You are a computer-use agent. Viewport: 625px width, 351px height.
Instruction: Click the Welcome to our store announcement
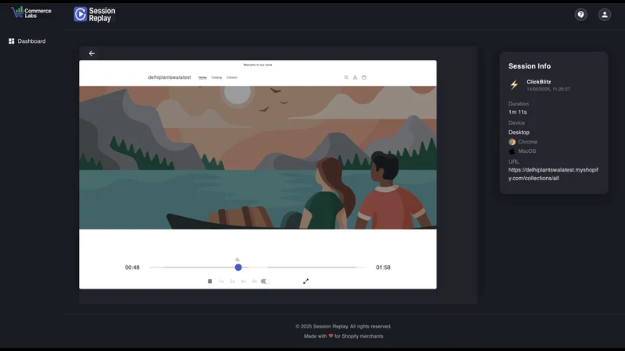coord(258,65)
